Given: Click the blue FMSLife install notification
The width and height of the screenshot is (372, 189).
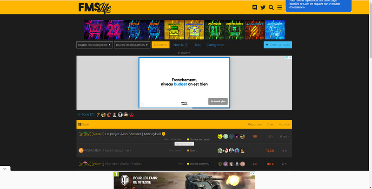Looking at the screenshot, I should click(x=319, y=5).
